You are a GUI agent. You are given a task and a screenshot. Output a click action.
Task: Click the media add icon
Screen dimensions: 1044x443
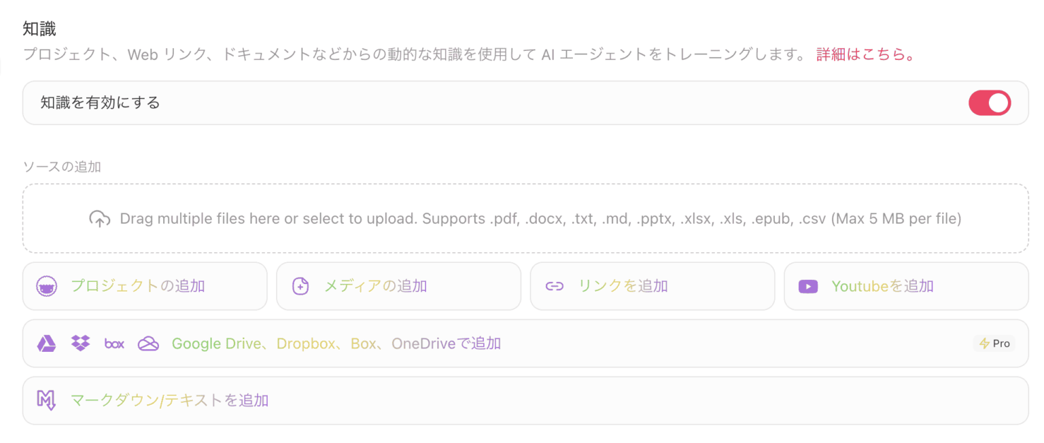tap(300, 287)
